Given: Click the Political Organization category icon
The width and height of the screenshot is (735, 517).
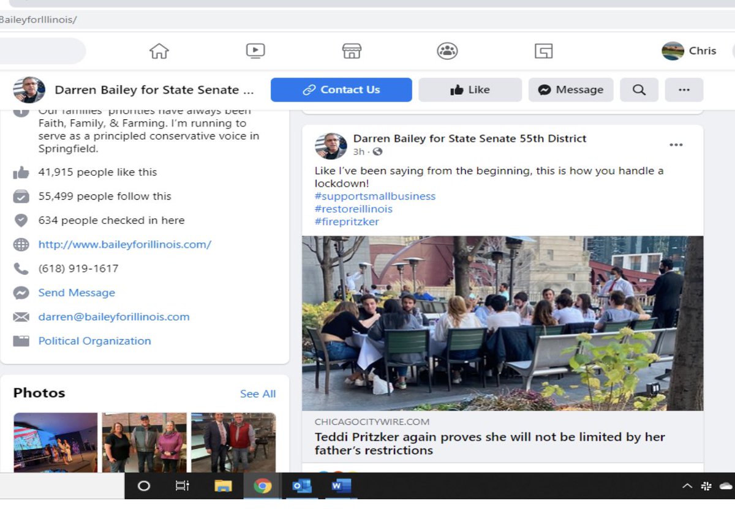Looking at the screenshot, I should [x=21, y=341].
